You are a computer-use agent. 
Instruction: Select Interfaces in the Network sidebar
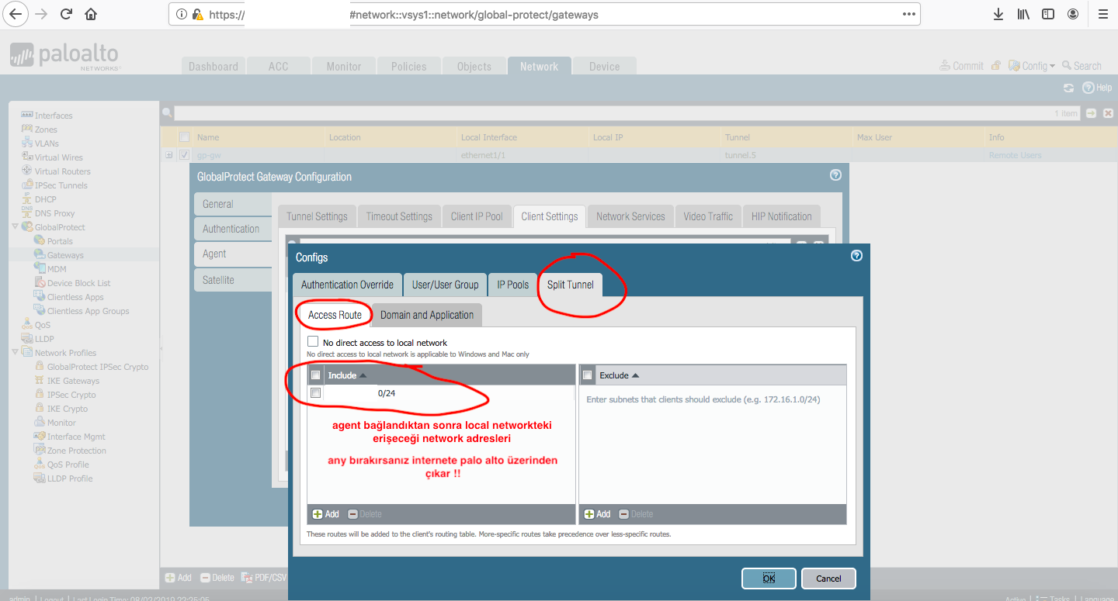tap(53, 116)
